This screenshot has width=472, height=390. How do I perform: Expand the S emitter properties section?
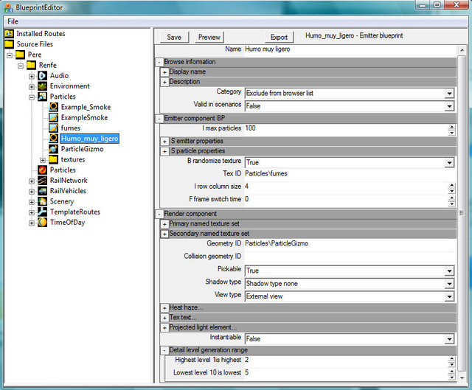coord(164,141)
